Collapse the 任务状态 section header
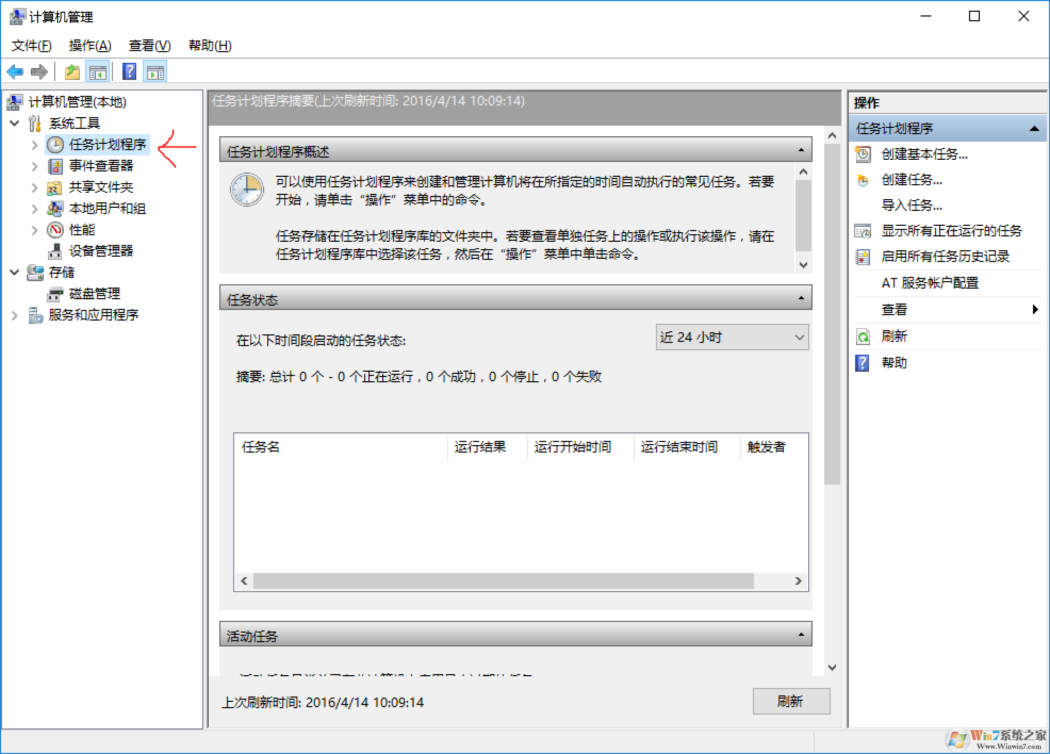 [x=800, y=298]
